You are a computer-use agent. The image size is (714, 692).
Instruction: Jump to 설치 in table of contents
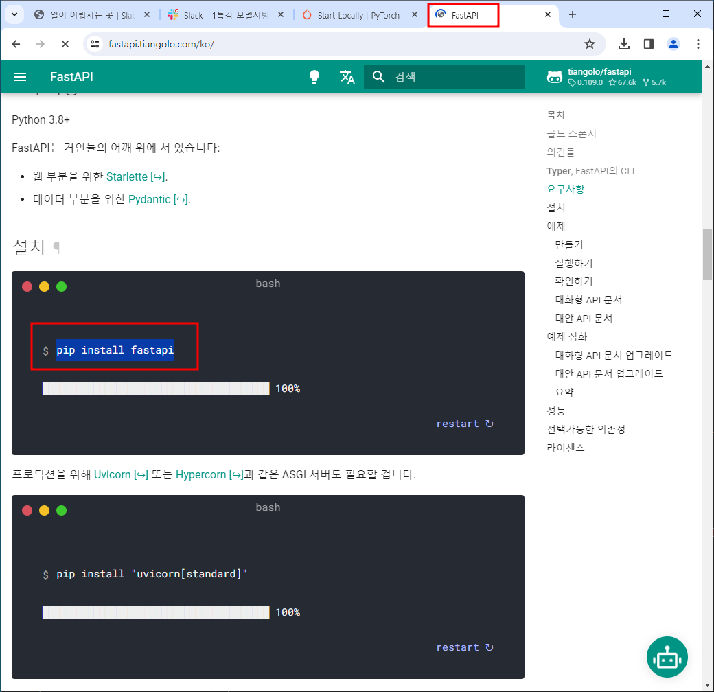(x=555, y=207)
